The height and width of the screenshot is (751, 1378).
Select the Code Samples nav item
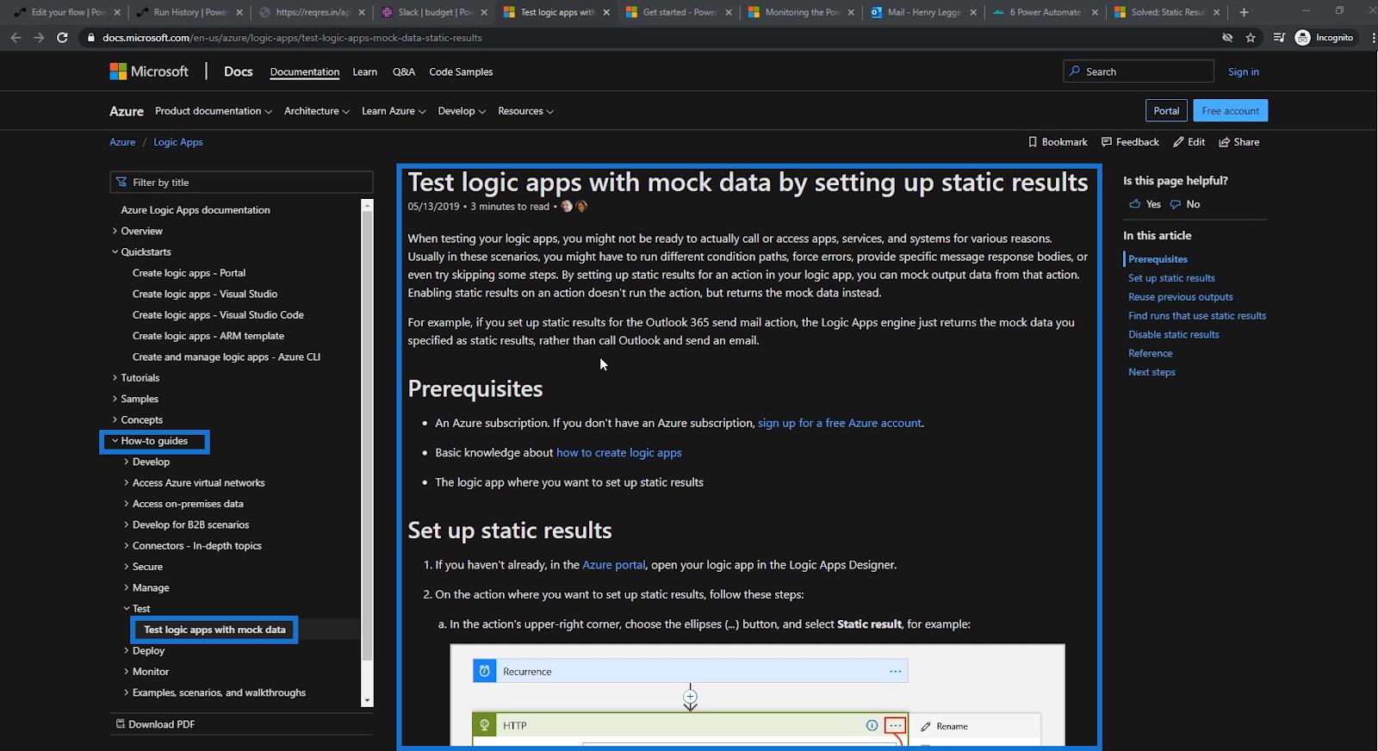coord(461,72)
